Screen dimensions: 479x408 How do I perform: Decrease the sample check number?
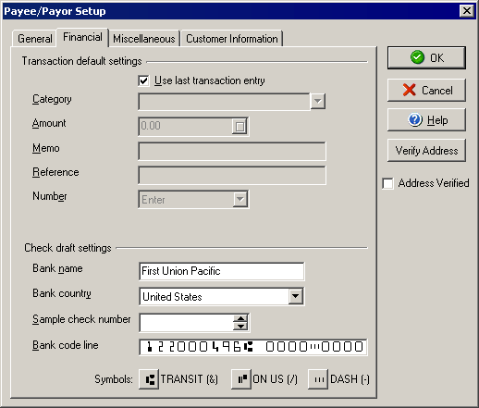pyautogui.click(x=240, y=326)
